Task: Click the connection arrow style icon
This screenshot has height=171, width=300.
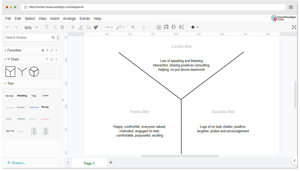Action: pos(107,27)
